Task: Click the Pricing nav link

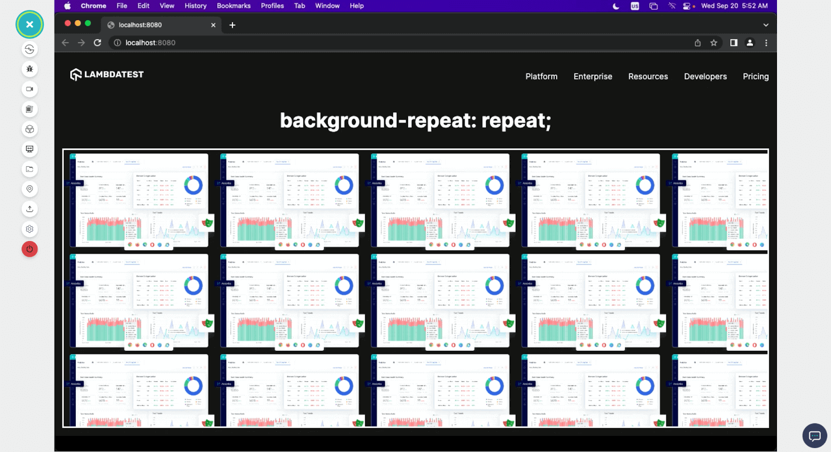Action: pyautogui.click(x=755, y=76)
